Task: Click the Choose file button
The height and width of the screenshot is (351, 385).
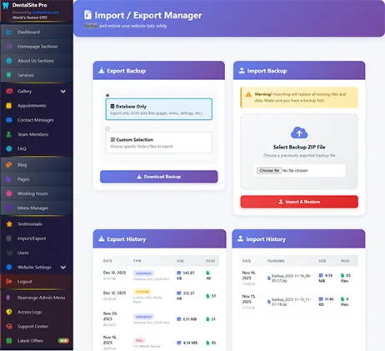Action: (269, 171)
